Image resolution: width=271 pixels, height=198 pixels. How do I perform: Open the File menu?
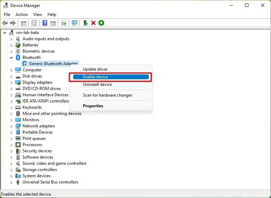click(x=7, y=15)
